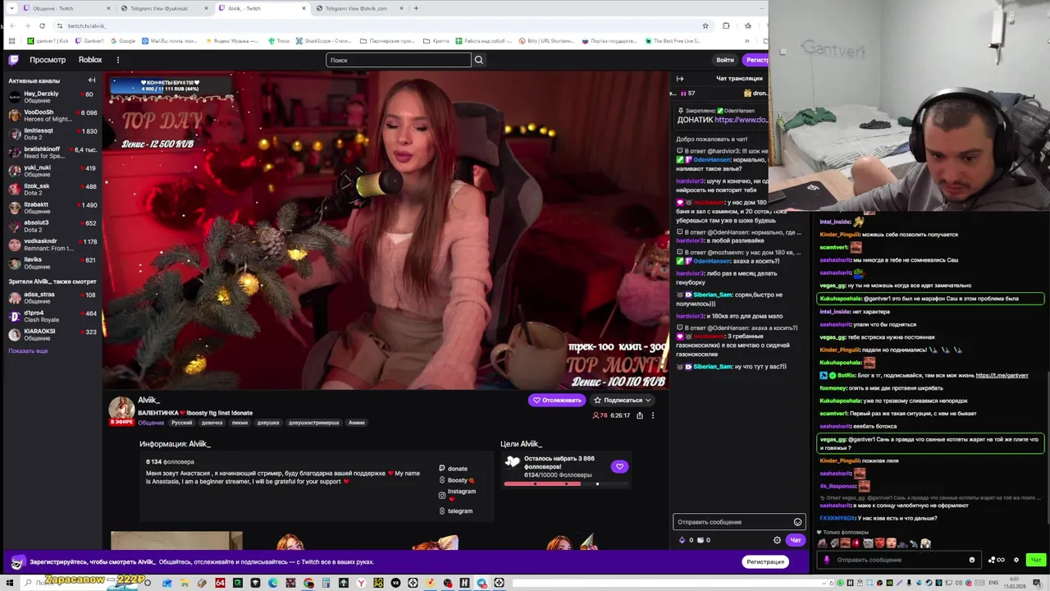
Task: Open Yandex browser taskbar icon
Action: tap(362, 583)
